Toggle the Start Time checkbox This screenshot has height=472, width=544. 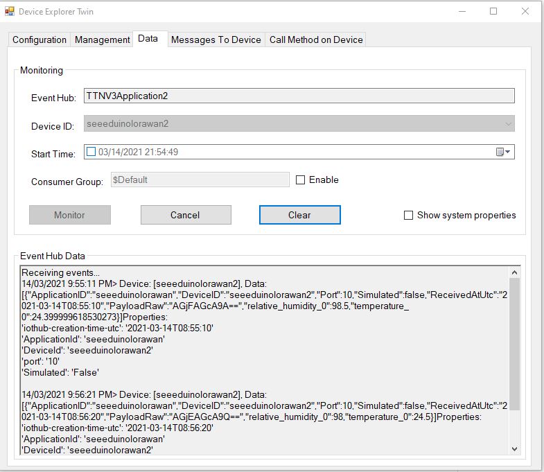[91, 152]
